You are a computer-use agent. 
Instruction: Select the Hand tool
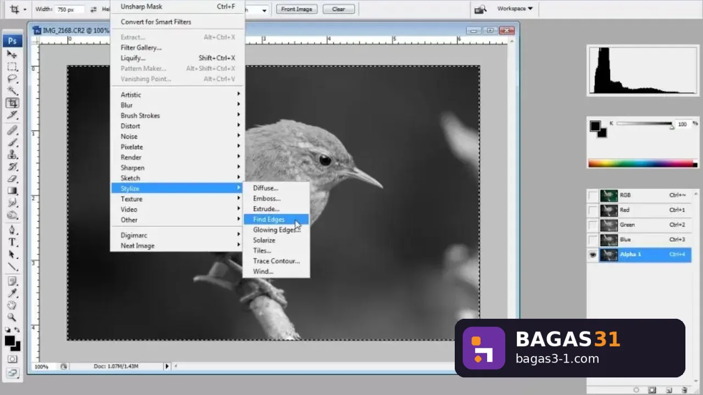[12, 305]
